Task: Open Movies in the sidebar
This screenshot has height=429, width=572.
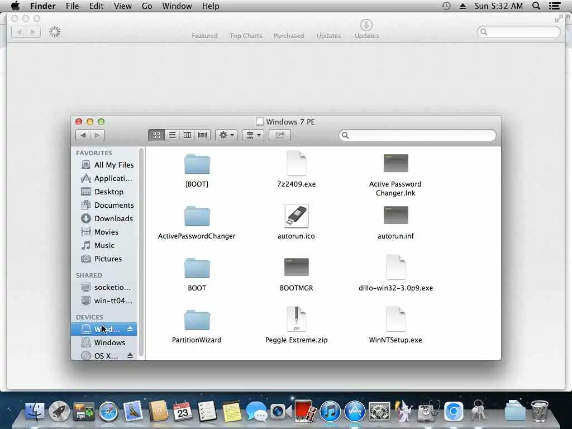Action: [x=99, y=232]
